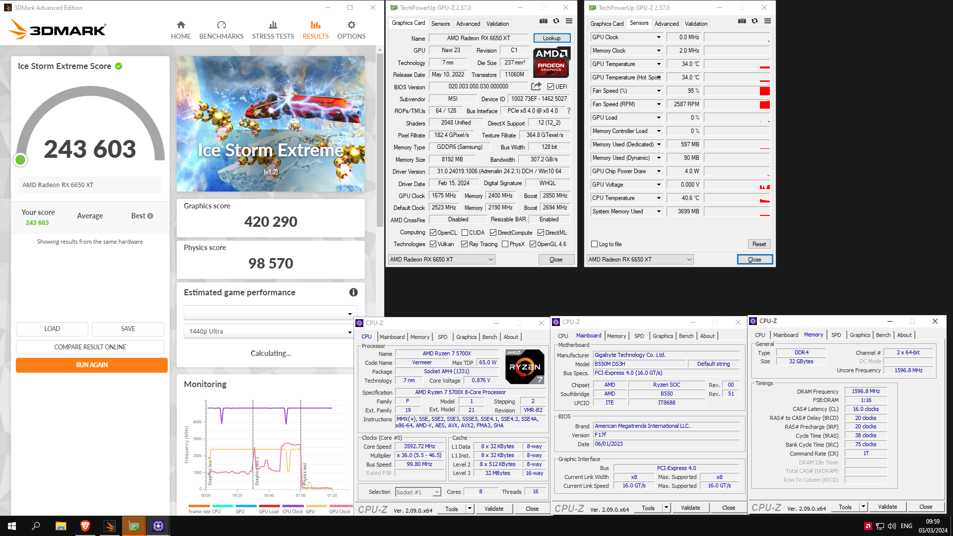Click the Tools arrow in CPU-Z Mainboard window

(x=666, y=508)
